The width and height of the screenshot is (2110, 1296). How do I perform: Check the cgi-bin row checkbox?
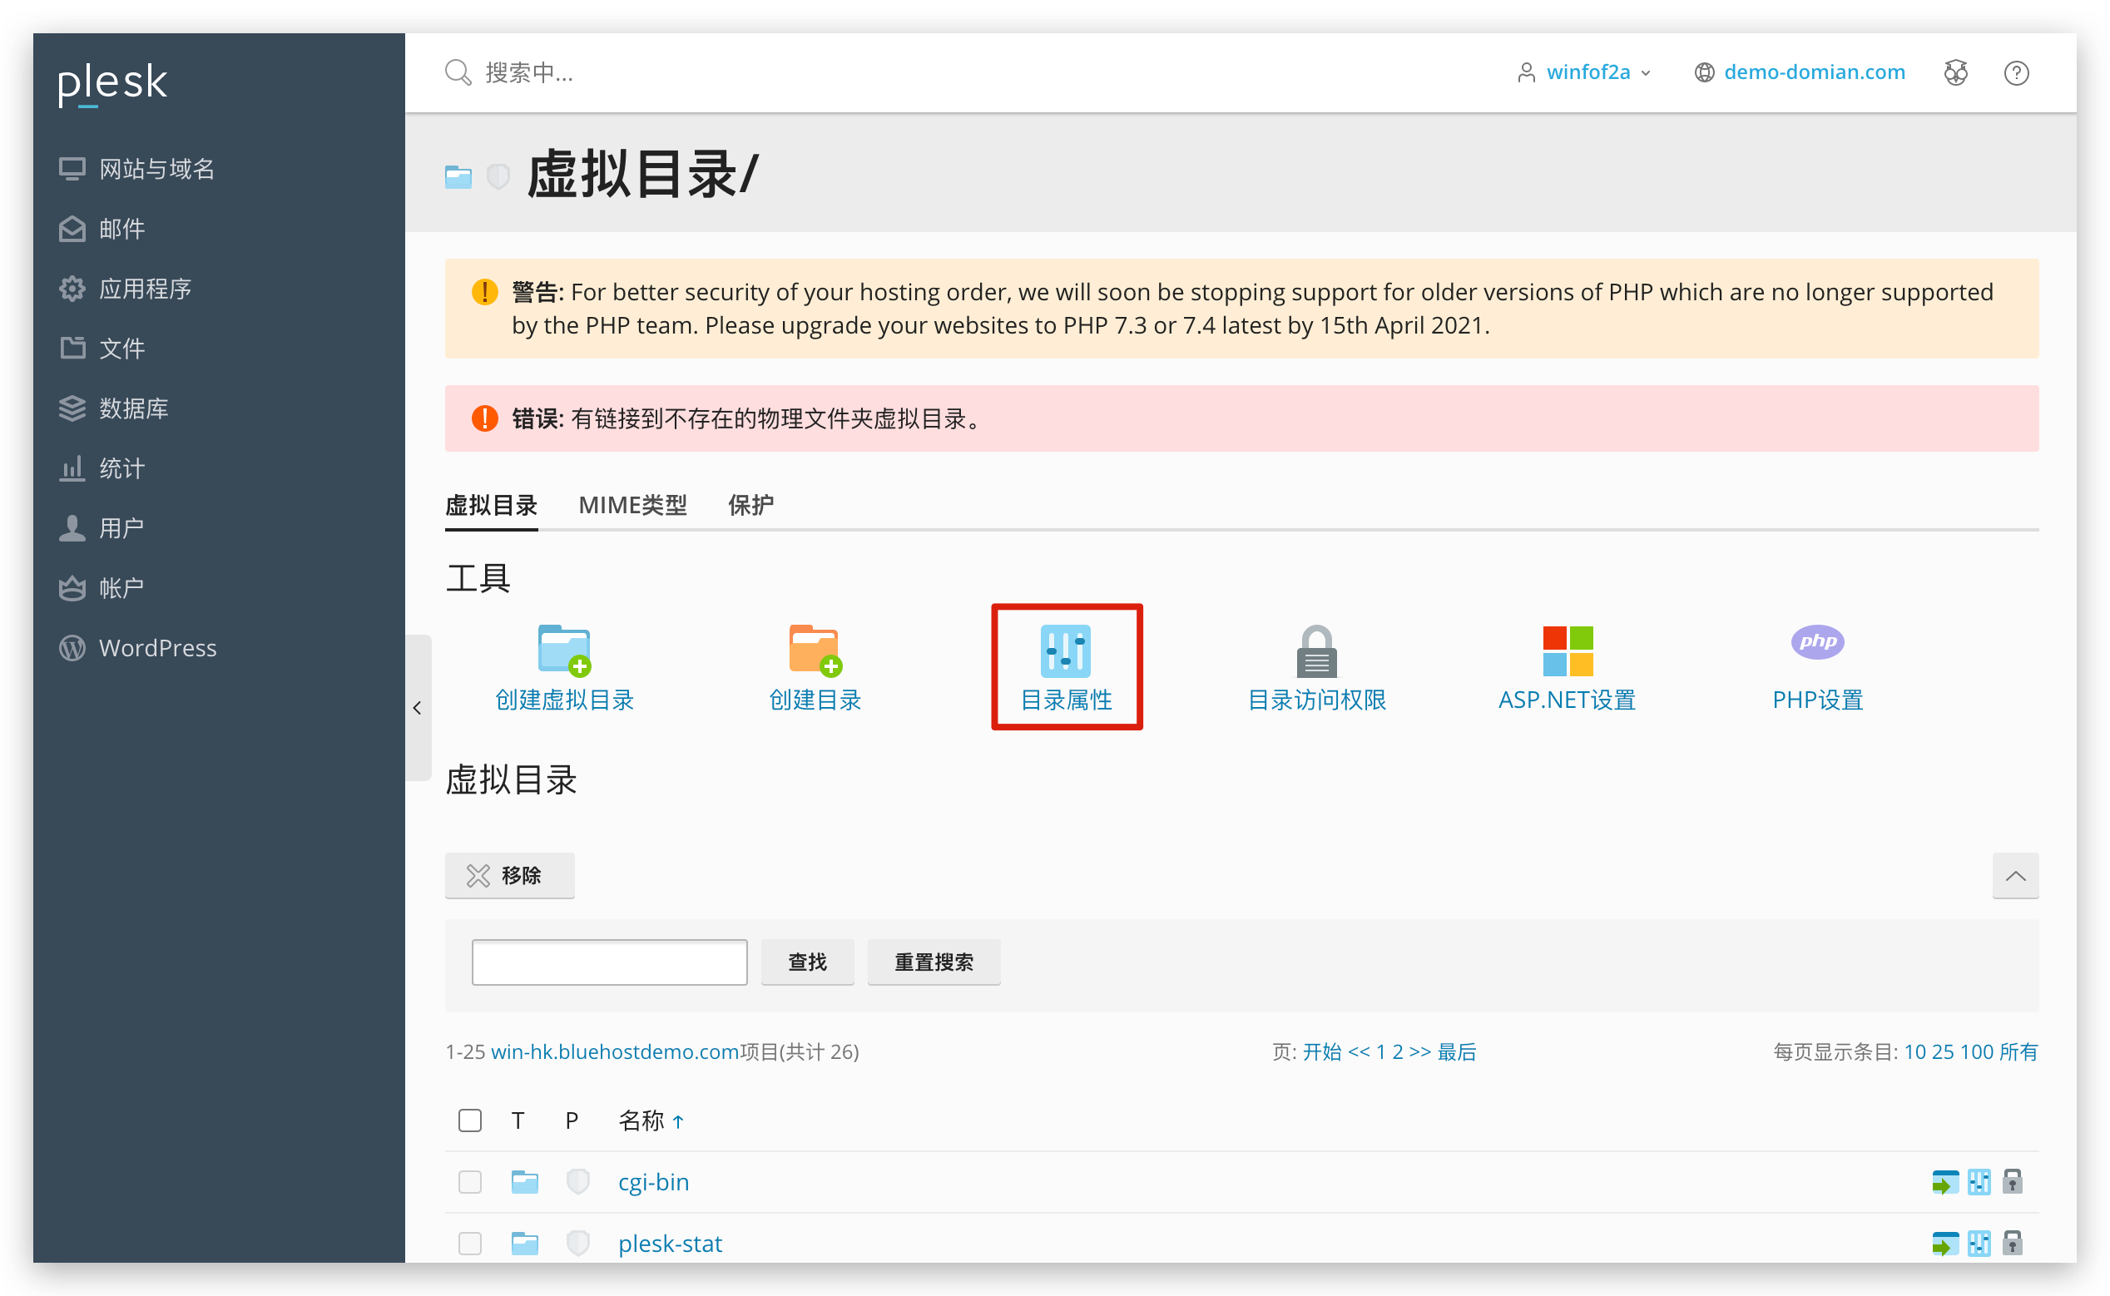click(470, 1182)
